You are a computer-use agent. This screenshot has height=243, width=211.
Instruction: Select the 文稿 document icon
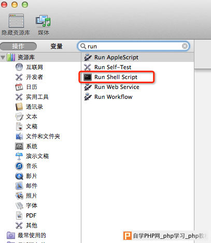(19, 126)
